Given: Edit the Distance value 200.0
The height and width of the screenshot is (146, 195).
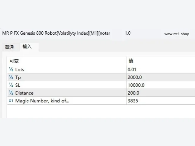Looking at the screenshot, I should [161, 93].
